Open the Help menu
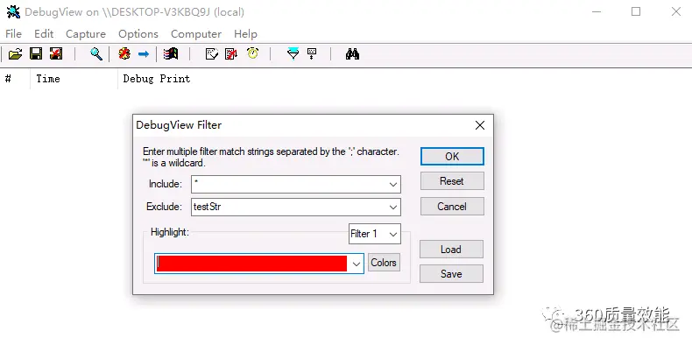Screen dimensions: 692x345 pyautogui.click(x=245, y=34)
